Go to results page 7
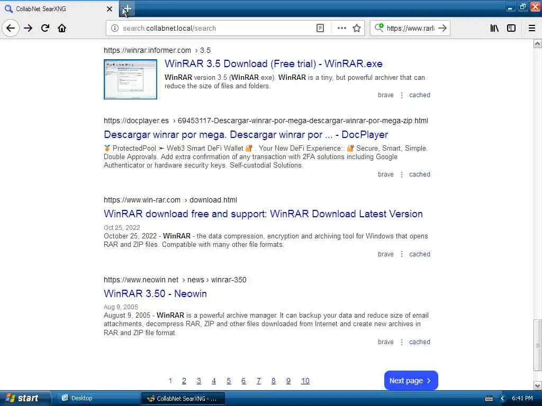The width and height of the screenshot is (542, 406). pyautogui.click(x=258, y=381)
